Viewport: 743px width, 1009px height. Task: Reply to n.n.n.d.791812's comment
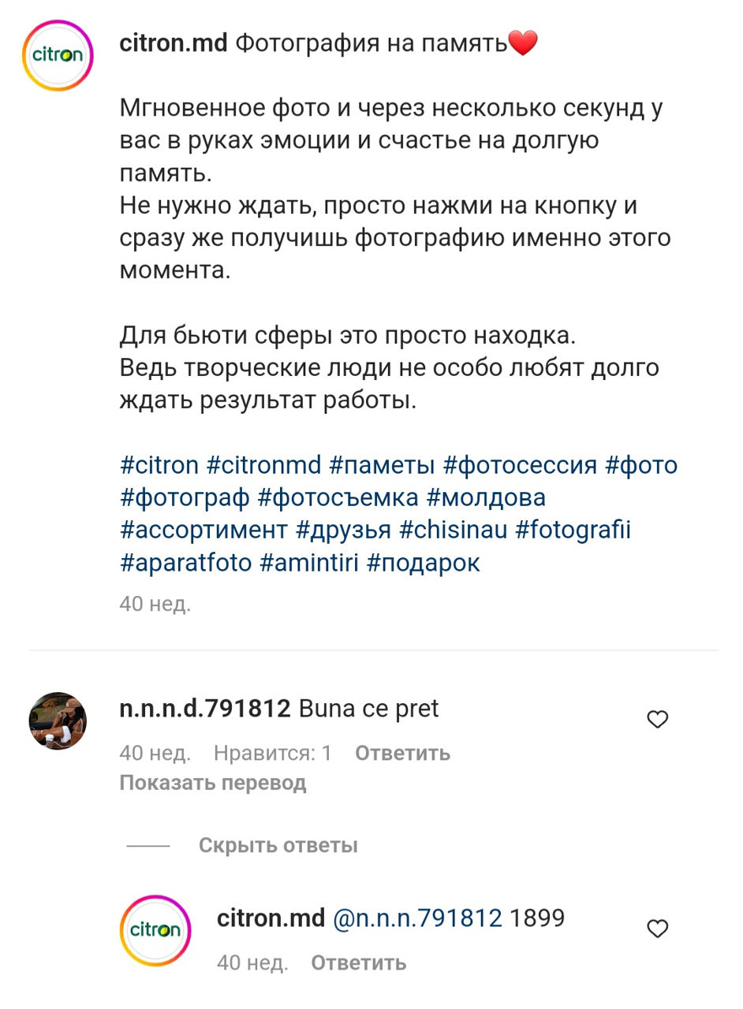tap(402, 753)
